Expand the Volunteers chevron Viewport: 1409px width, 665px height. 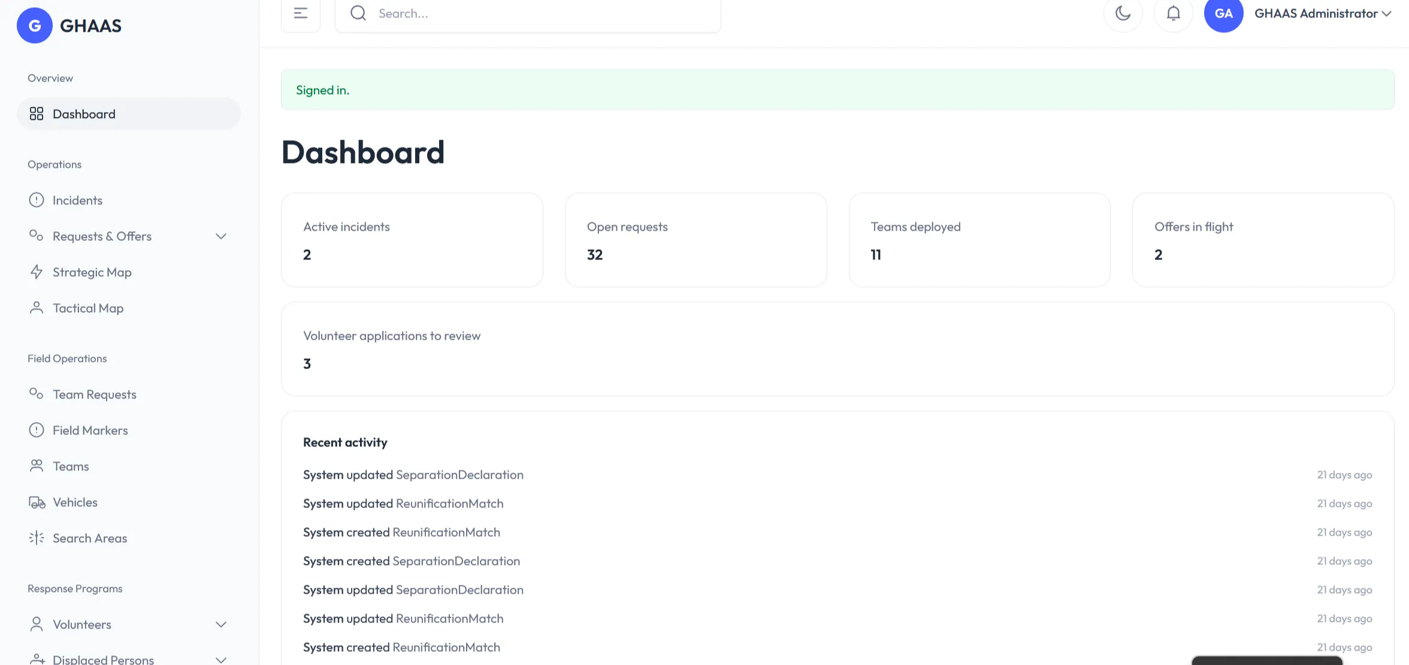pos(221,624)
